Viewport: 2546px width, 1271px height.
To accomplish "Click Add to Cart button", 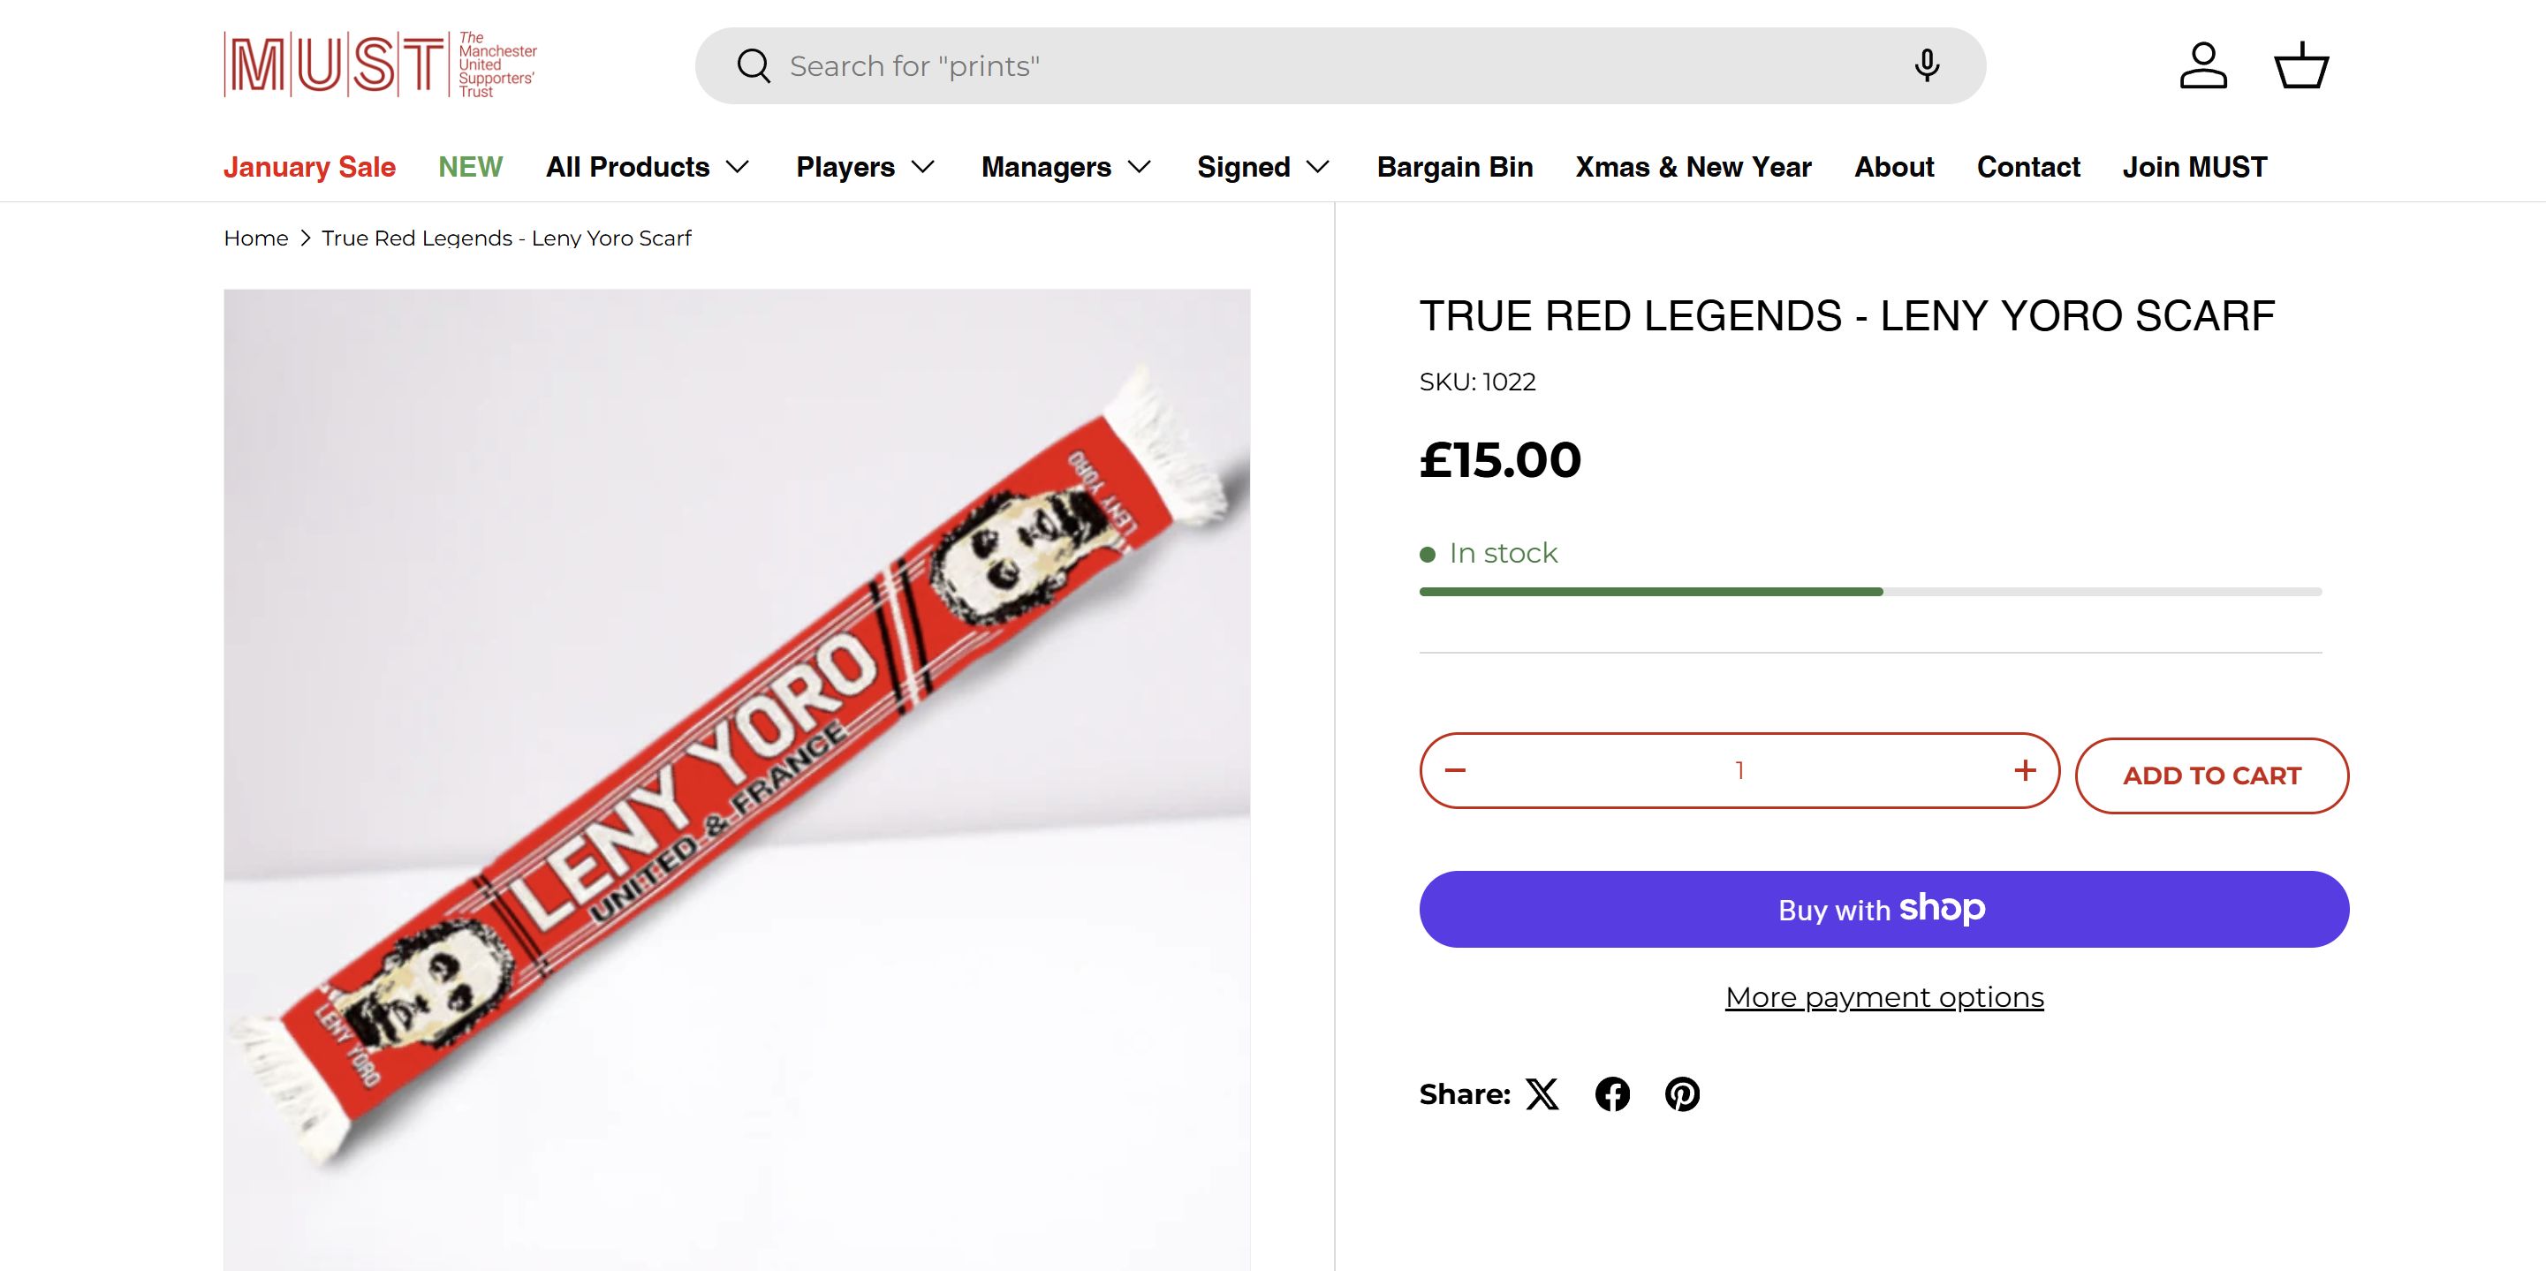I will pyautogui.click(x=2212, y=775).
